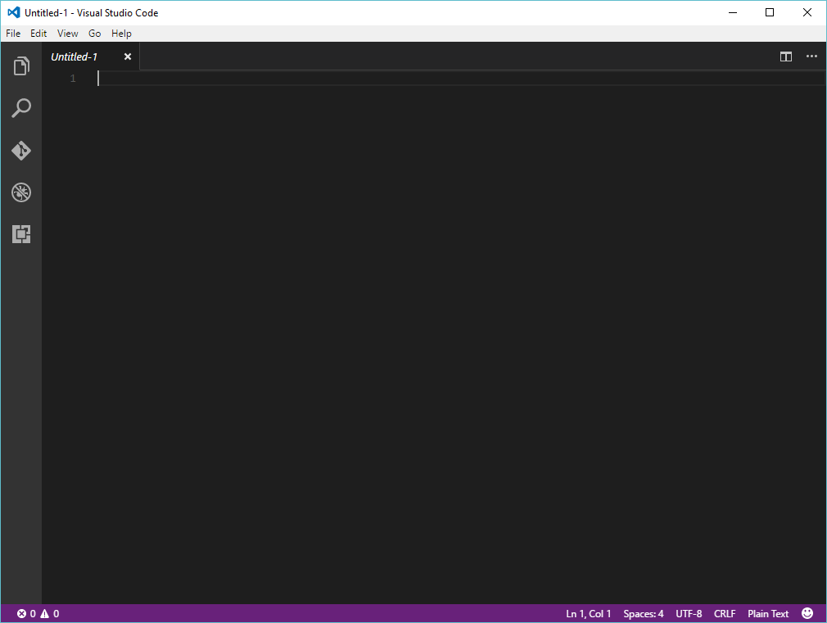Click the errors and warnings count
Screen dimensions: 827x623
click(x=38, y=613)
